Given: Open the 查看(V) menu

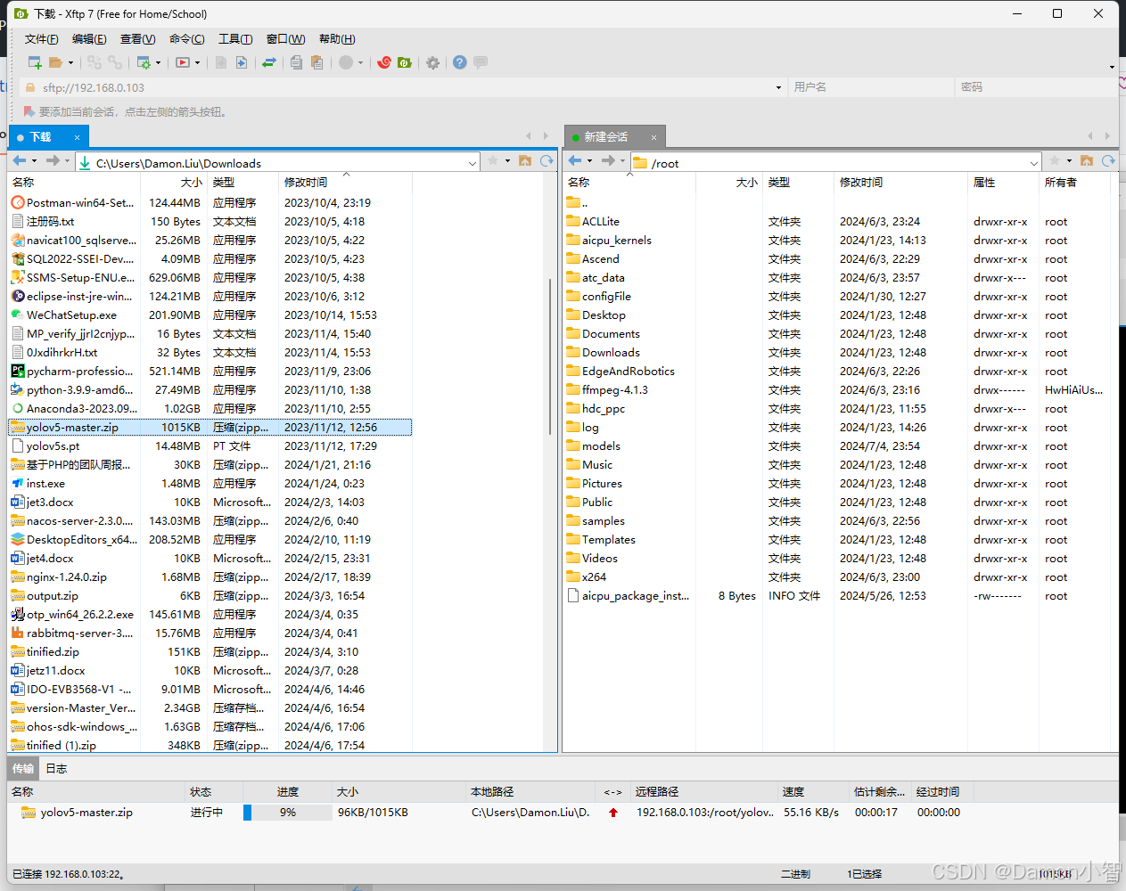Looking at the screenshot, I should tap(137, 39).
